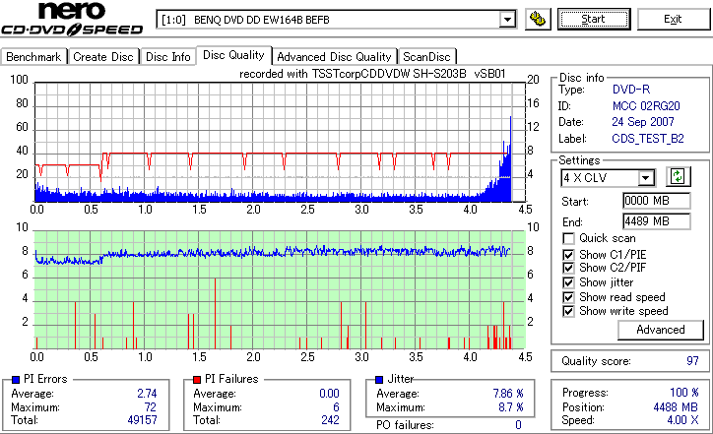Open the Create Disc tab

[x=103, y=57]
